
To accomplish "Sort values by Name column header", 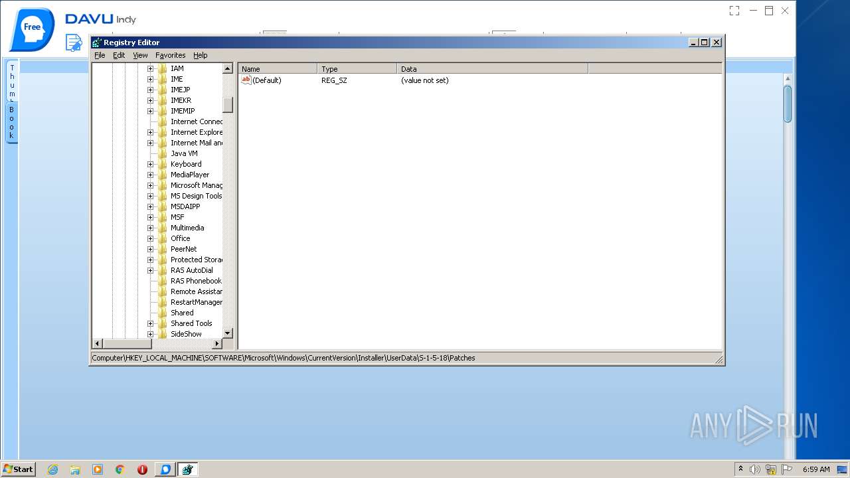I will coord(278,68).
